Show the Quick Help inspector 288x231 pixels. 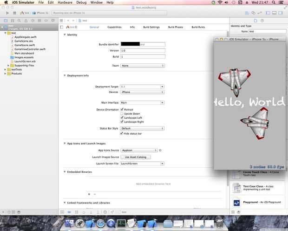262,20
